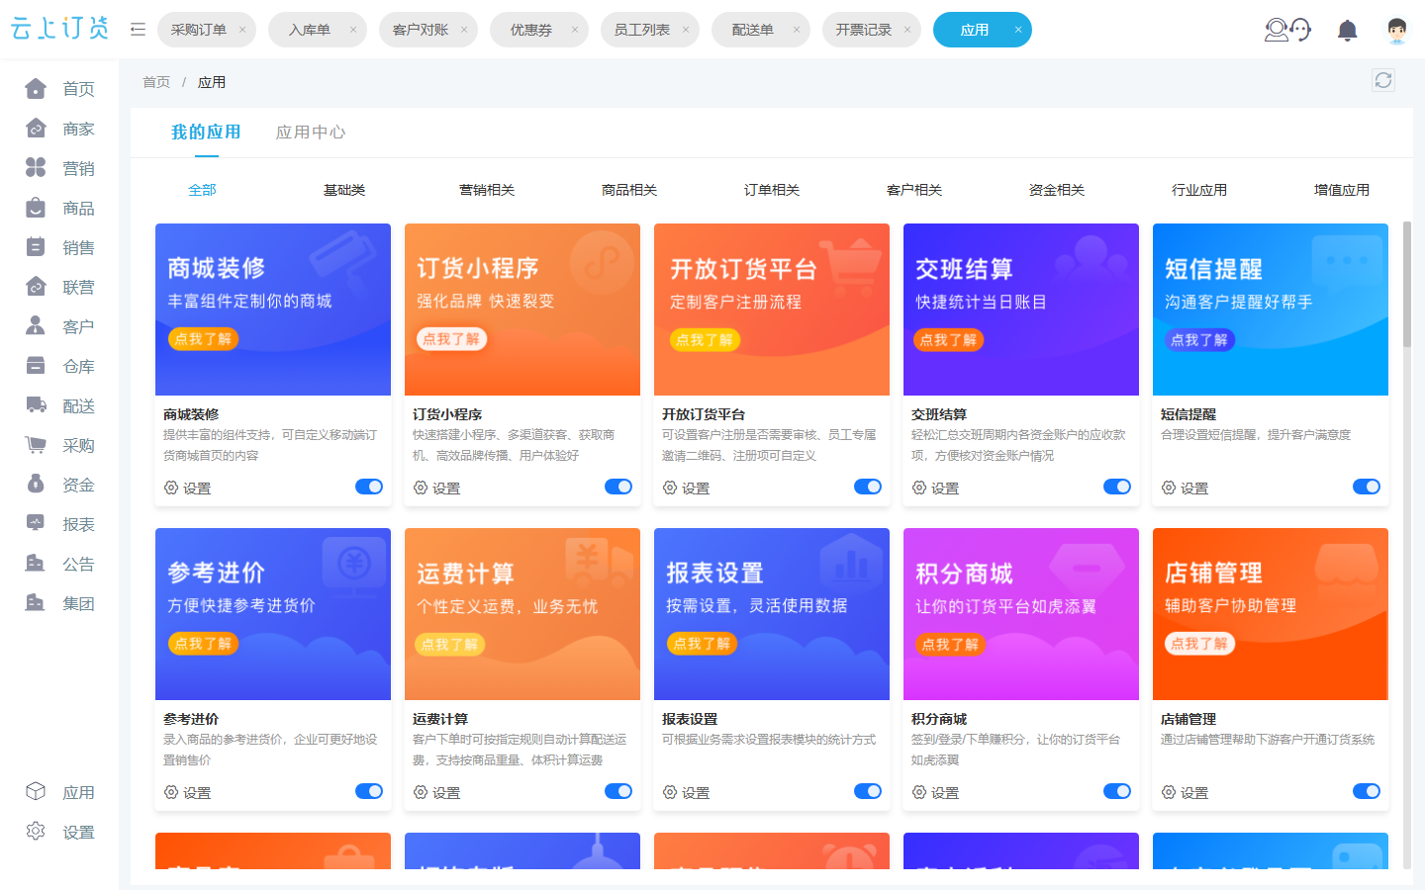The image size is (1425, 890).
Task: Open 营销 in the sidebar
Action: (59, 168)
